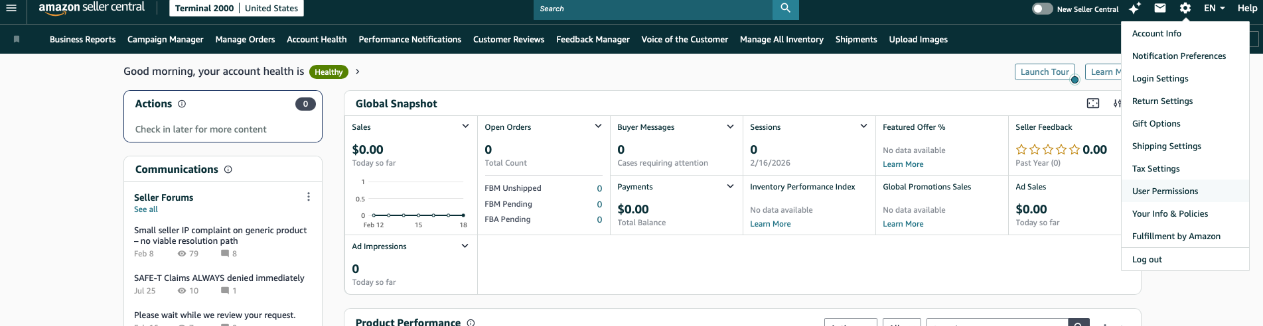Click the comments icon showing 8 replies

coord(225,254)
